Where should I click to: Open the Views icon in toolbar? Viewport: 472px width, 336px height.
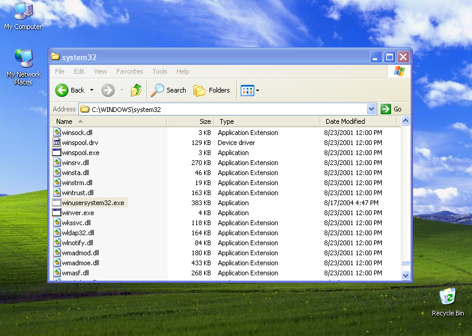[x=247, y=90]
